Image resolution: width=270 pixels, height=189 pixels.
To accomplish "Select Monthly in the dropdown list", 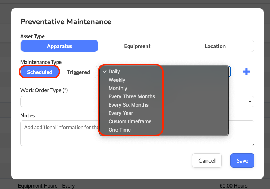I will 118,88.
